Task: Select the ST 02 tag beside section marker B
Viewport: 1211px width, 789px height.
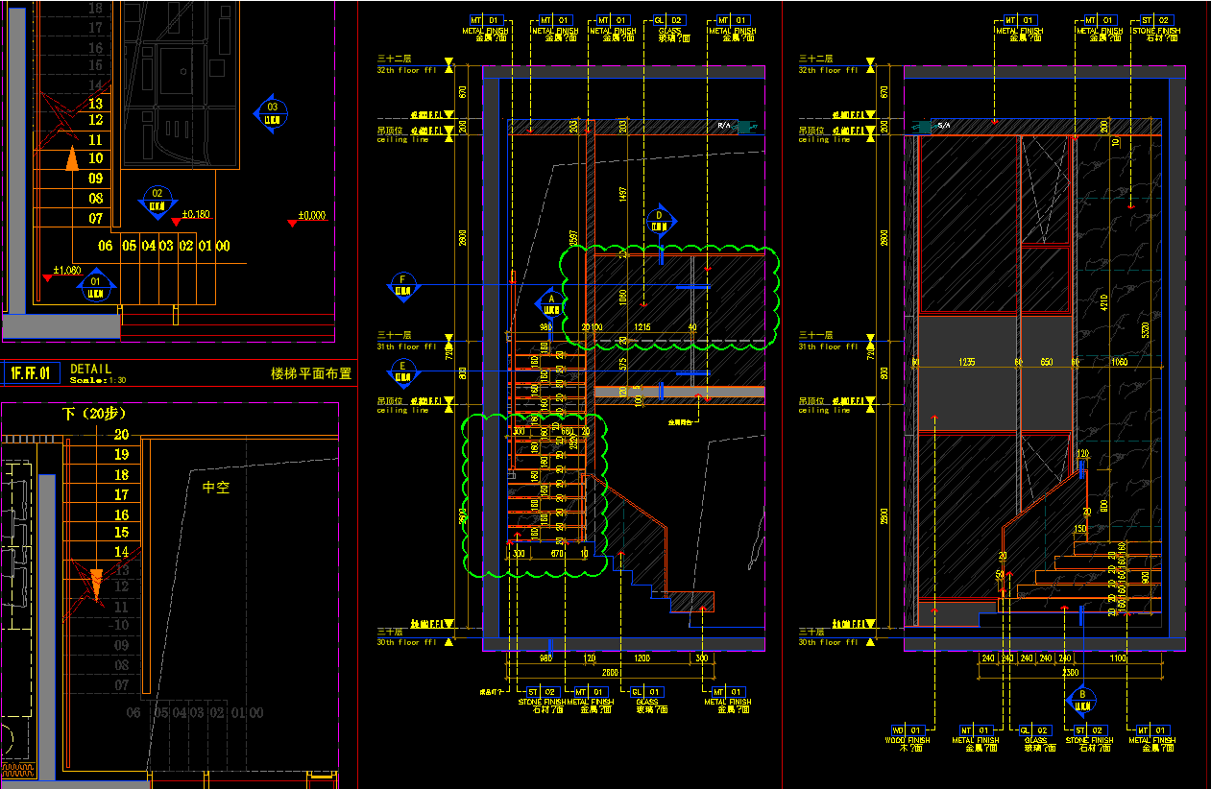Action: 1089,729
